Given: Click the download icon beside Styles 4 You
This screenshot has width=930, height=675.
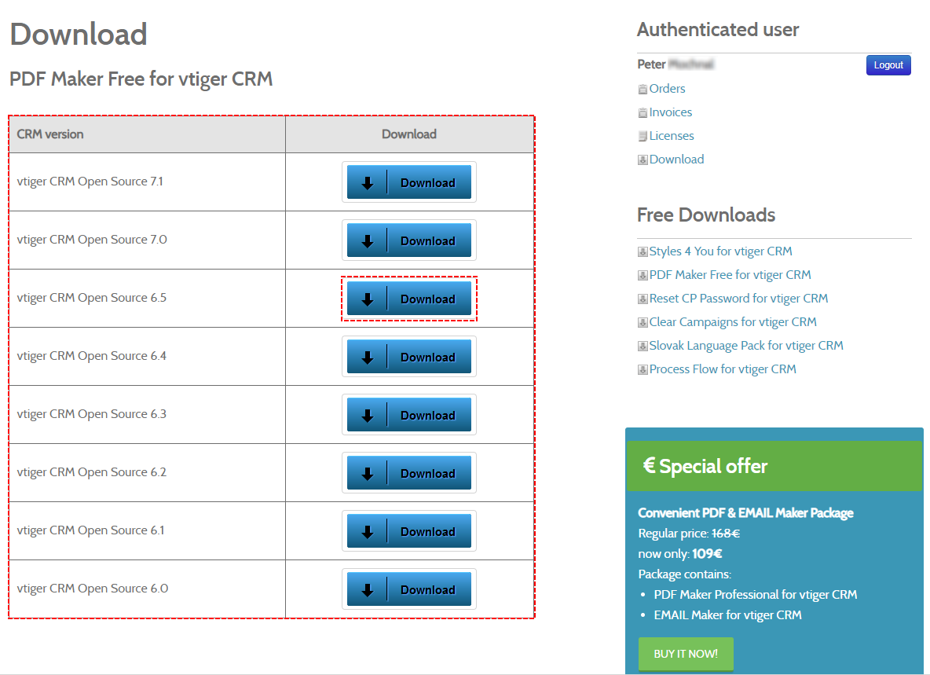Looking at the screenshot, I should [x=642, y=251].
